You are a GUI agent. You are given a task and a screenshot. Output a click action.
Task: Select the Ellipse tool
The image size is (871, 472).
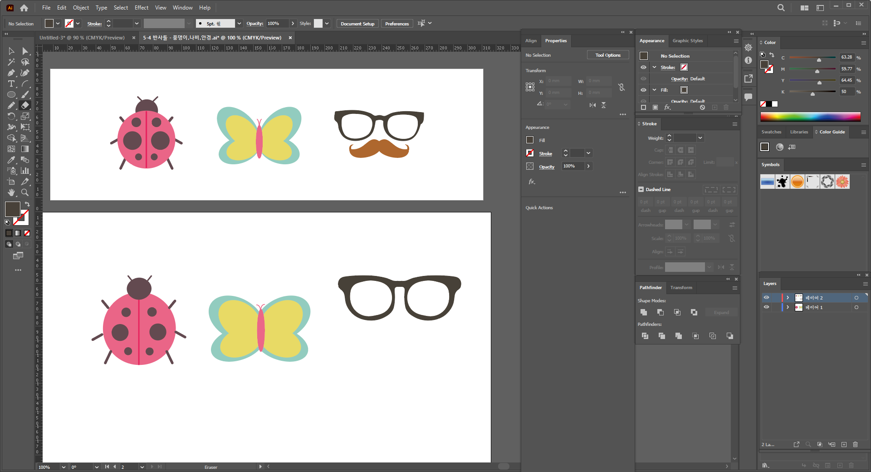(x=11, y=95)
